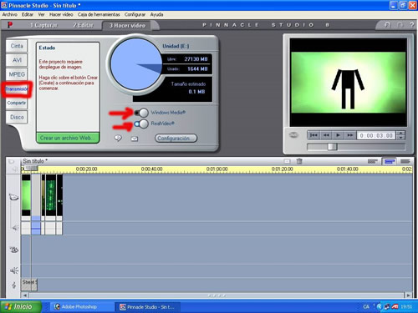This screenshot has width=418, height=313.
Task: Click the red Pinnacle P logo
Action: pyautogui.click(x=10, y=25)
